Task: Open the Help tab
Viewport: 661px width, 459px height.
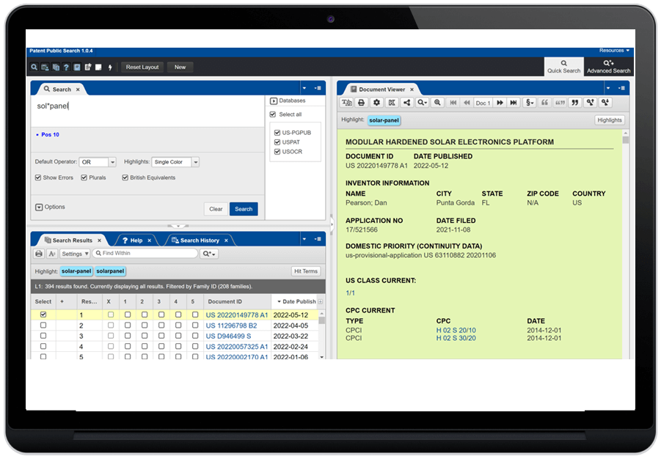Action: coord(136,240)
